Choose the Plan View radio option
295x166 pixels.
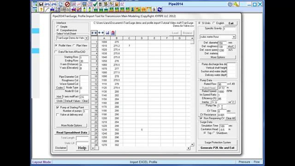[x=74, y=46]
